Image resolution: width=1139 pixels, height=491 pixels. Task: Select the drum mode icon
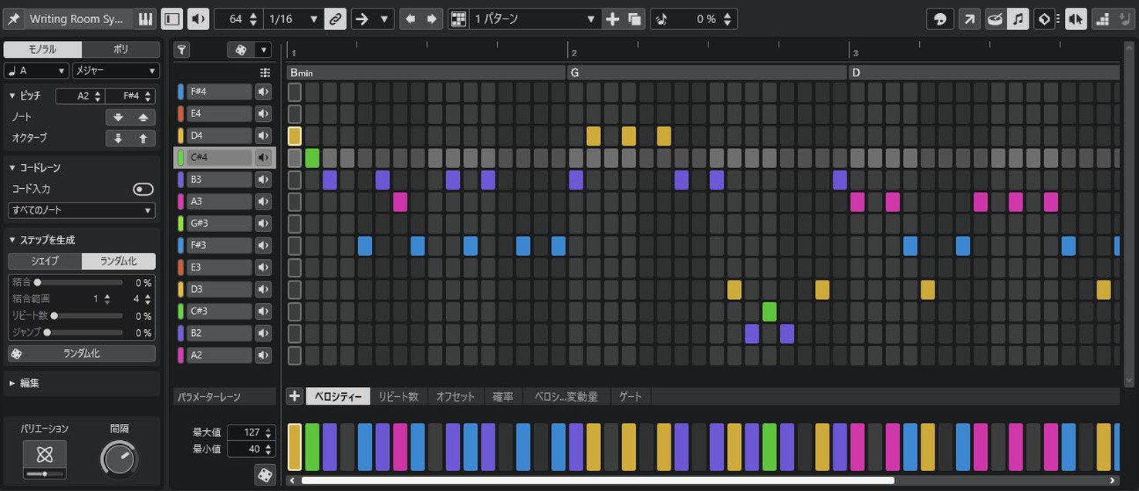(x=995, y=19)
